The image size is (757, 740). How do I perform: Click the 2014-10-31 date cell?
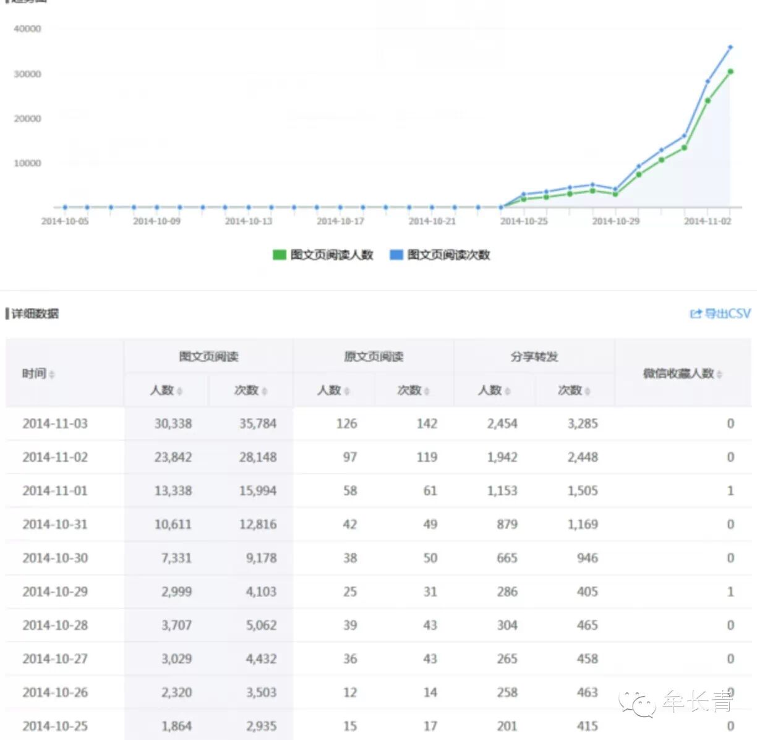(x=55, y=524)
